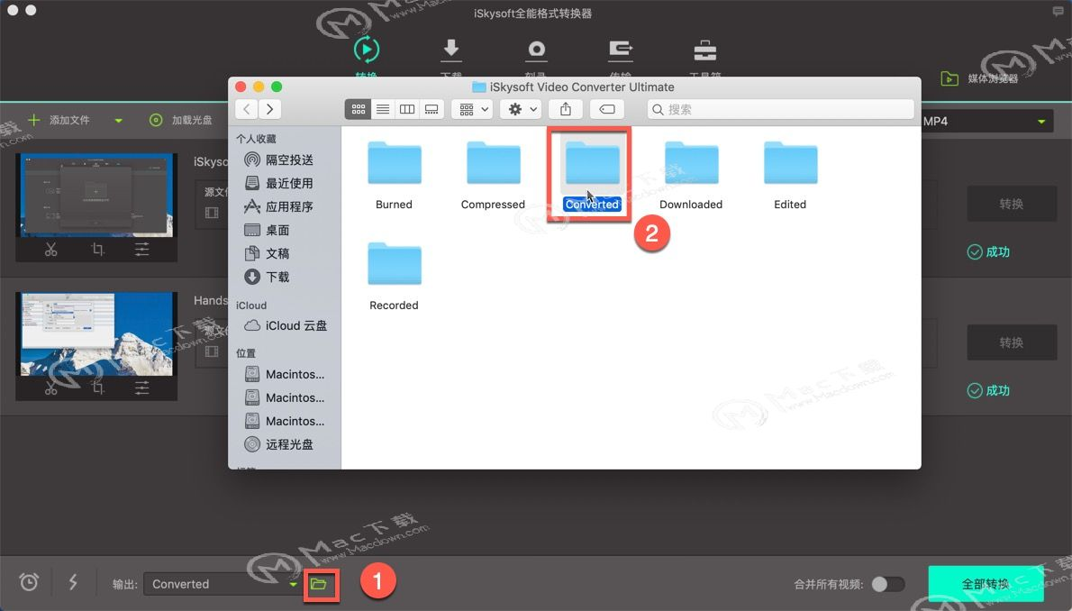The width and height of the screenshot is (1072, 611).
Task: Click the first video thumbnail
Action: (x=96, y=196)
